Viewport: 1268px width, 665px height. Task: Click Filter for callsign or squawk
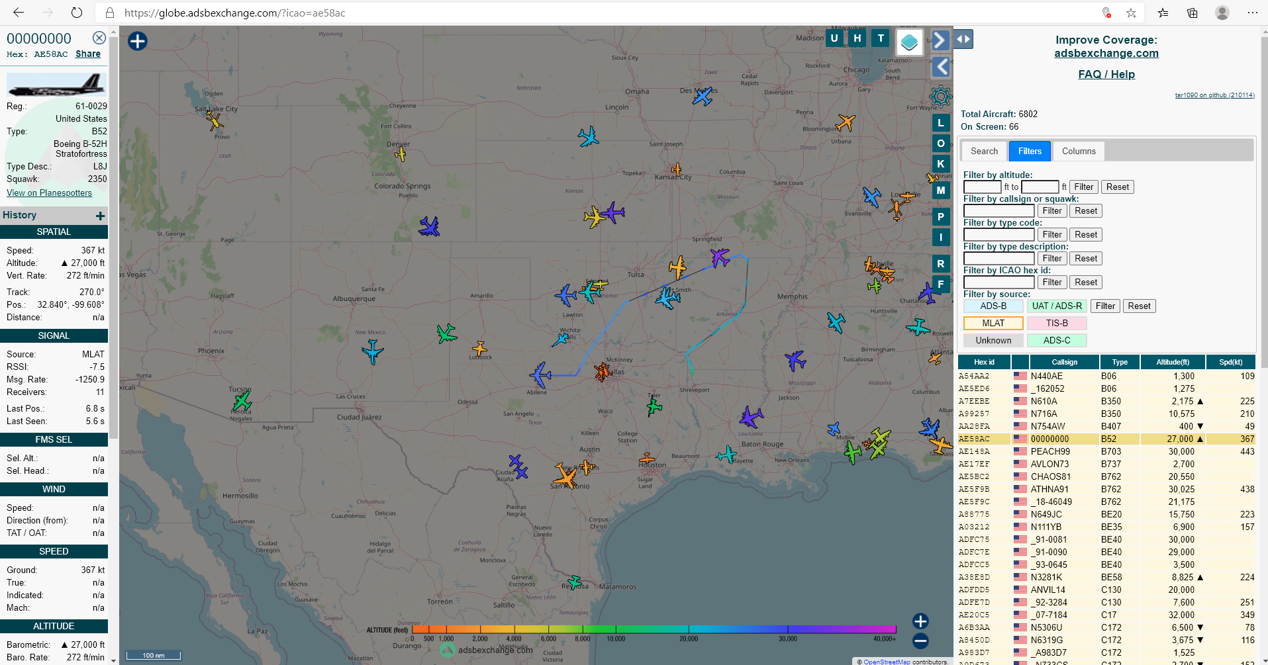pos(1052,211)
